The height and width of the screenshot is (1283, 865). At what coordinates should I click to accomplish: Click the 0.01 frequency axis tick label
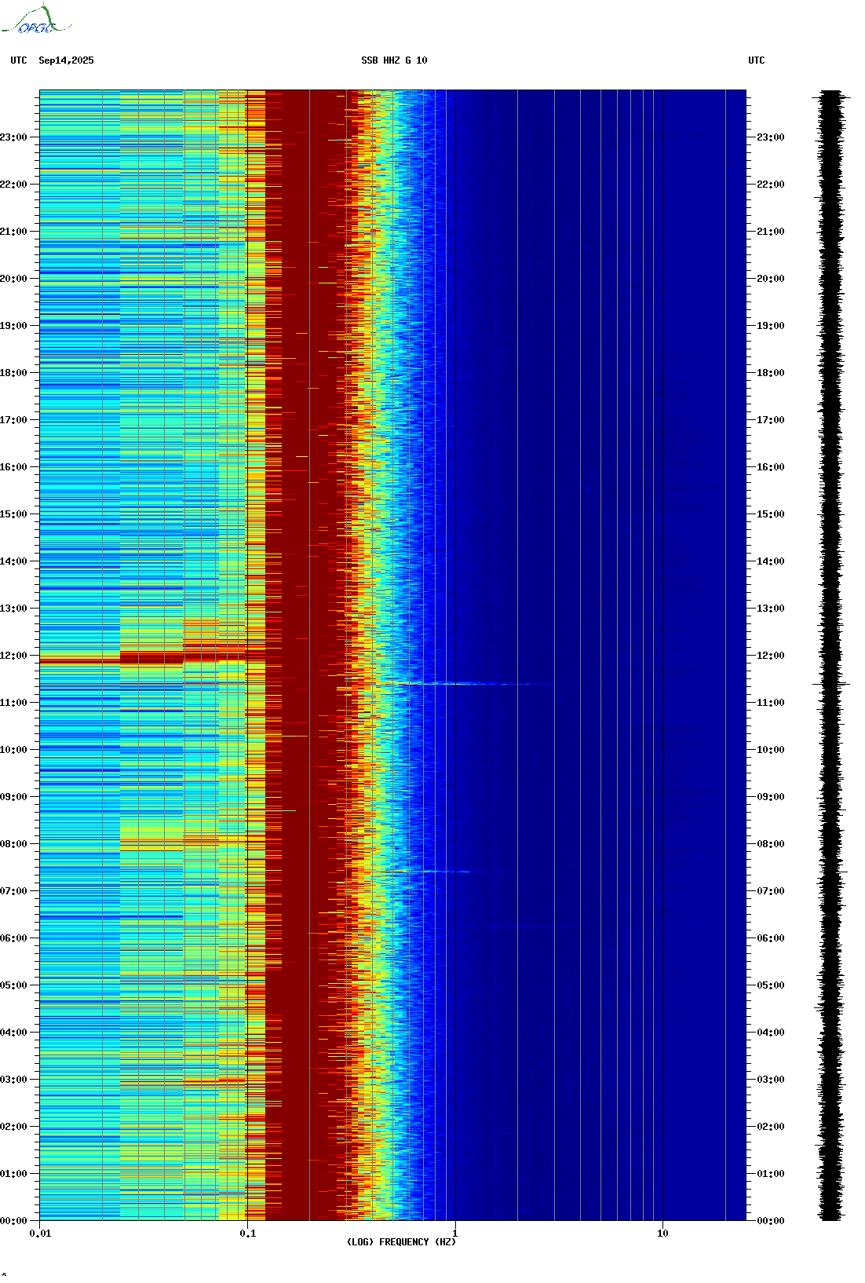tap(40, 1234)
